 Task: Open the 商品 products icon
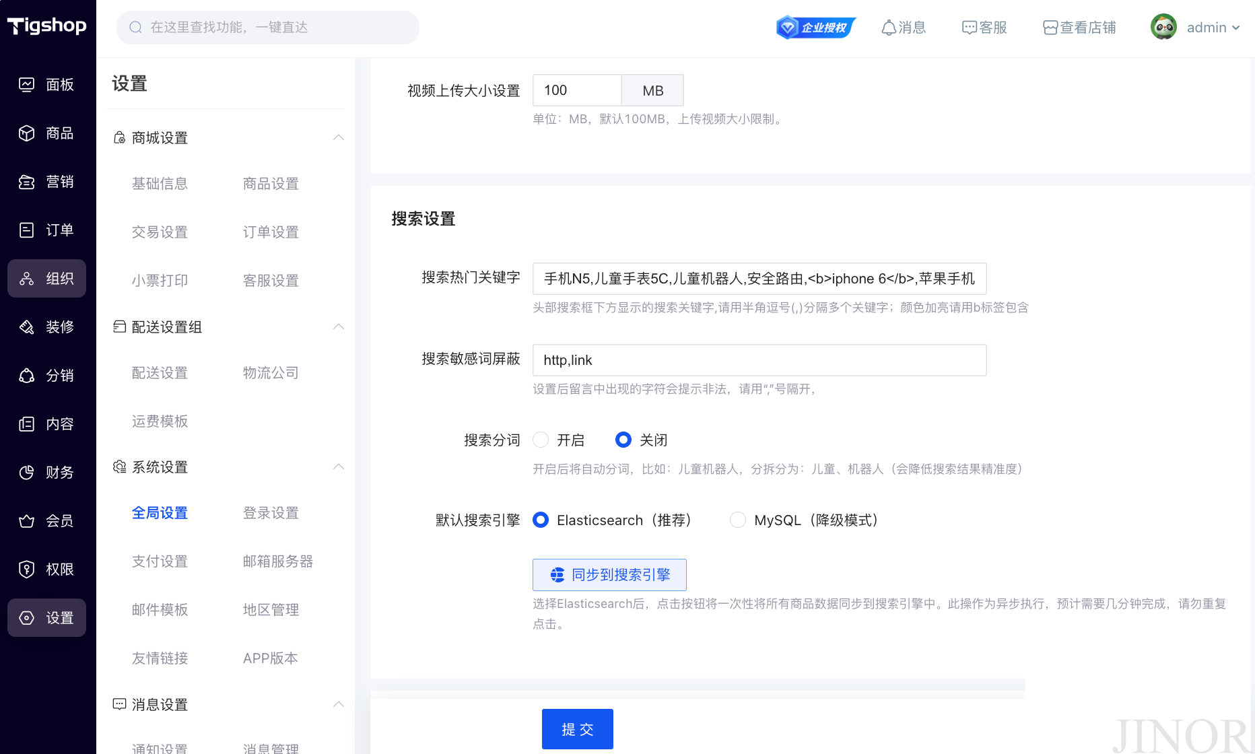tap(26, 133)
